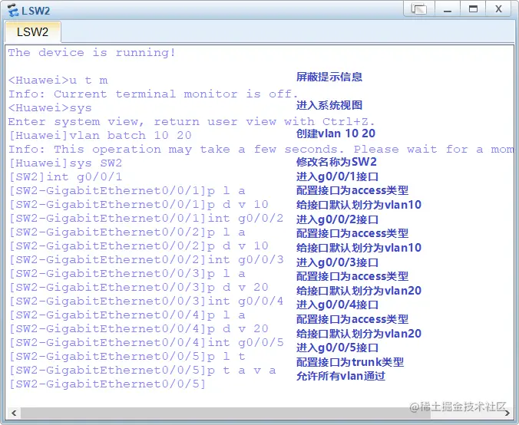Click the GigabitEthernet0/0/5 'p l t' line
Viewport: 519px width, 425px height.
point(127,356)
